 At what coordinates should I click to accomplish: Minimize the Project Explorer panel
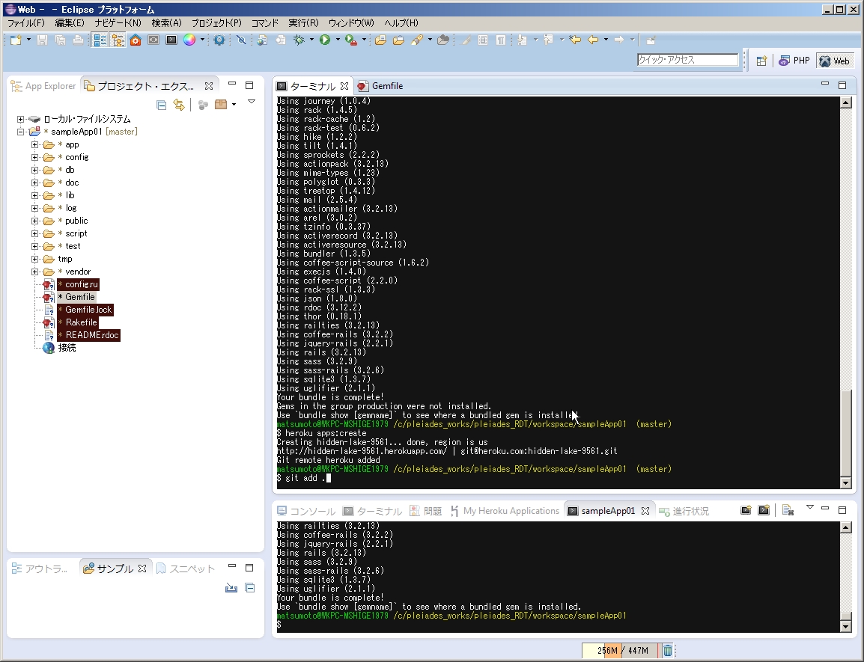click(x=232, y=85)
